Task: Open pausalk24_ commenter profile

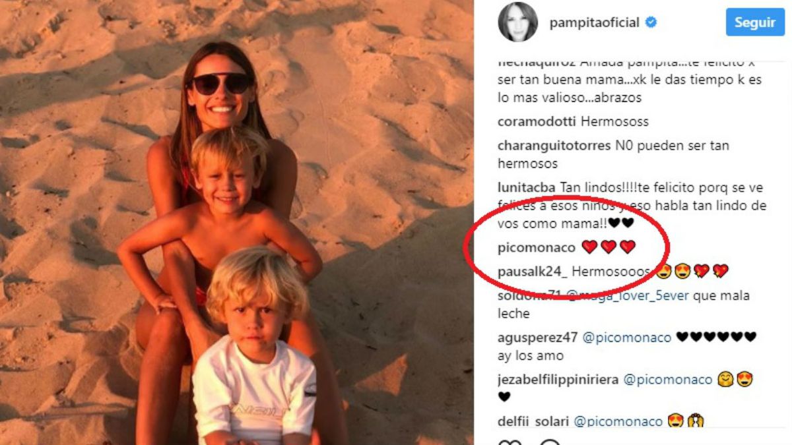Action: (532, 272)
